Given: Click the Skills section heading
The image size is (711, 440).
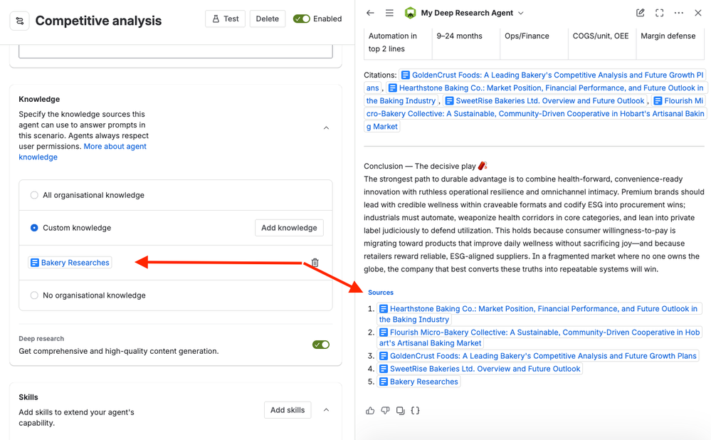Looking at the screenshot, I should [28, 397].
